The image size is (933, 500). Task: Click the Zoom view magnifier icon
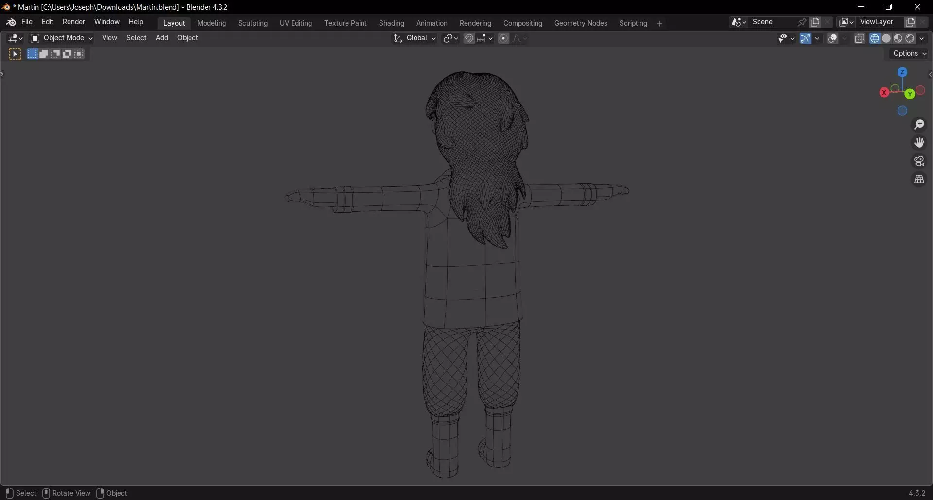[x=919, y=125]
